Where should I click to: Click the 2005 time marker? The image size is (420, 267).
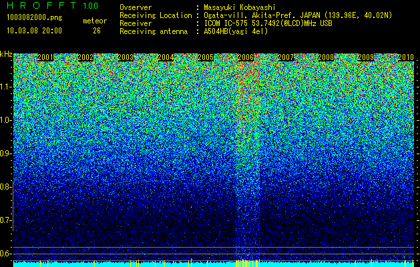pos(206,57)
